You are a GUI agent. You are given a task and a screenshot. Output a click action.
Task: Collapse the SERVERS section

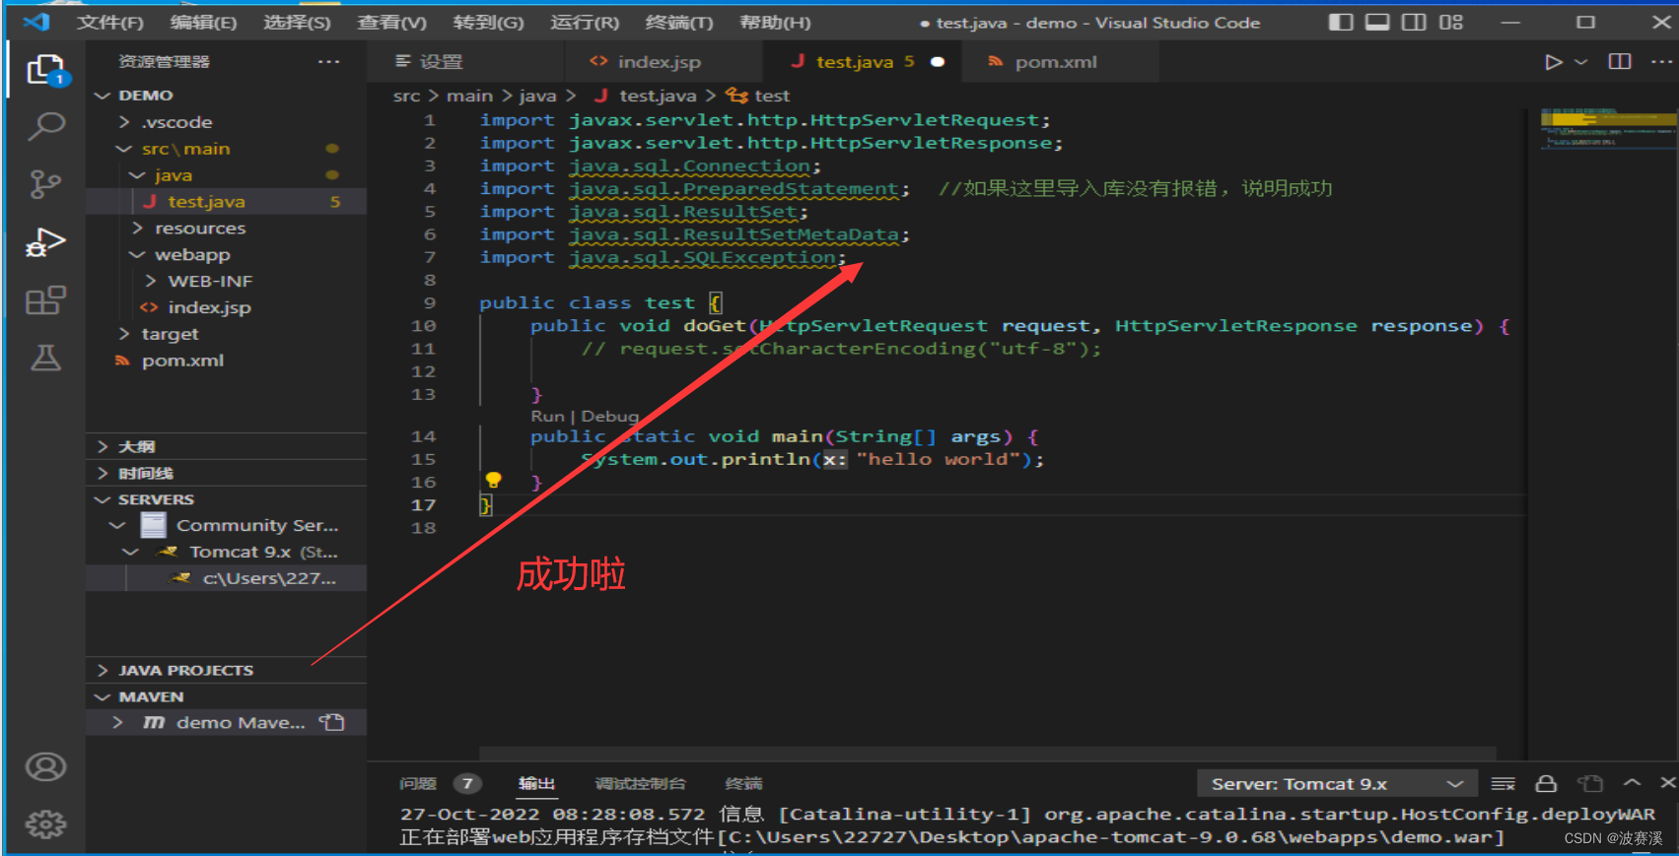click(x=227, y=499)
